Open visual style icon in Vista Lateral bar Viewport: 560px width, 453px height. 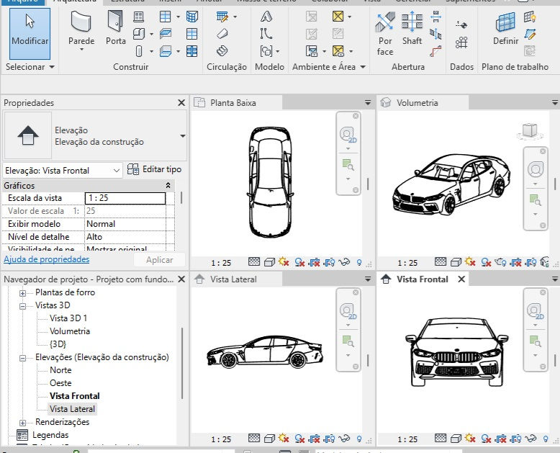pos(269,439)
